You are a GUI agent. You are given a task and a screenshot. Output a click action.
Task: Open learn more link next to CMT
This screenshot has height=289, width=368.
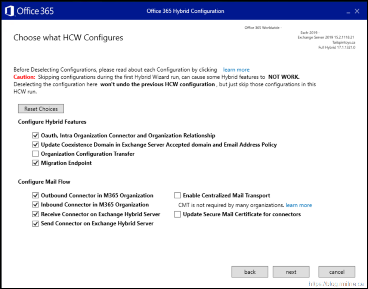(x=299, y=205)
